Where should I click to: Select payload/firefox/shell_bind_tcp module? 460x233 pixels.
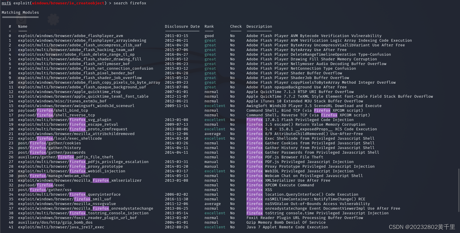53,111
